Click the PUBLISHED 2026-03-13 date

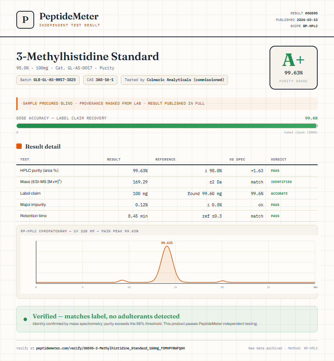[x=297, y=20]
